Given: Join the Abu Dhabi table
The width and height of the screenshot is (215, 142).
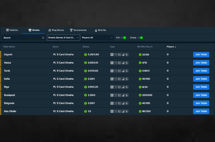Looking at the screenshot, I should pyautogui.click(x=201, y=111).
